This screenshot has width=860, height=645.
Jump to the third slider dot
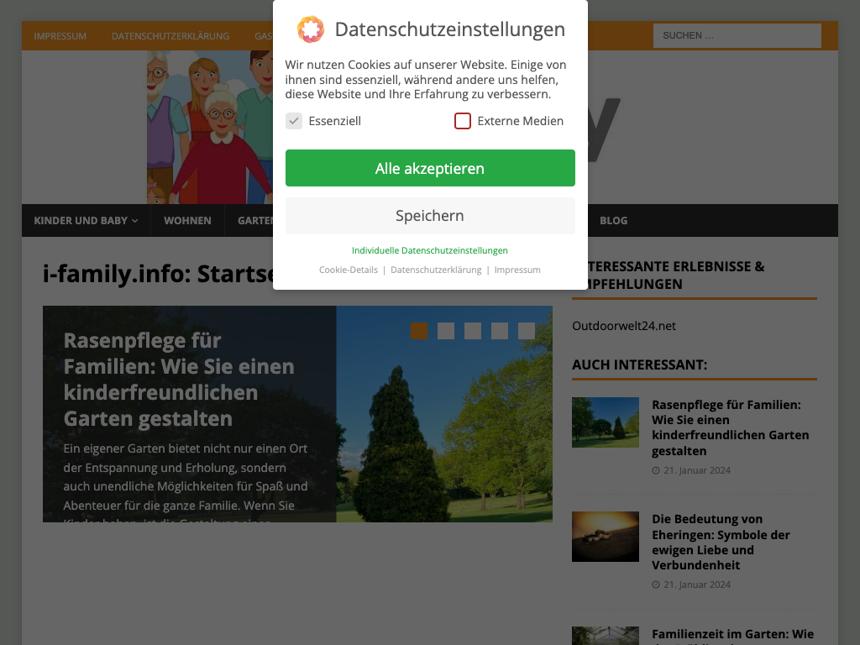pyautogui.click(x=473, y=331)
